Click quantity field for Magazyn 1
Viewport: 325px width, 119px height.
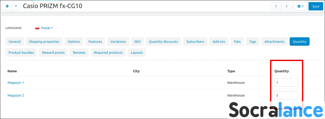point(286,82)
